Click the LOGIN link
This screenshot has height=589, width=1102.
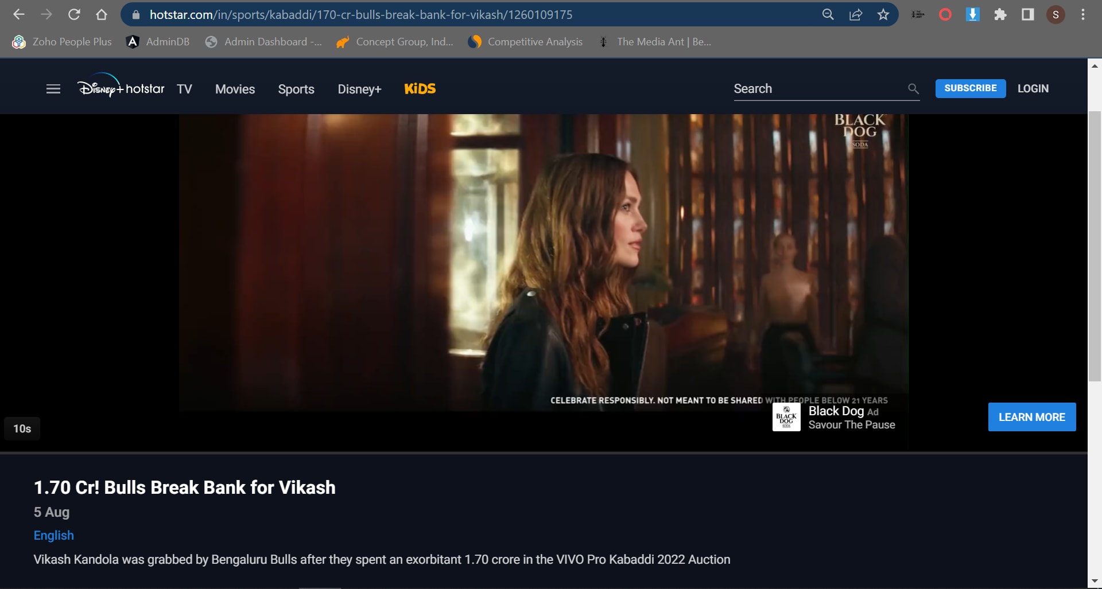[1033, 89]
